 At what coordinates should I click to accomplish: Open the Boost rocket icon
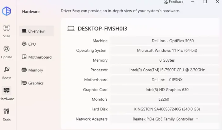[7, 70]
